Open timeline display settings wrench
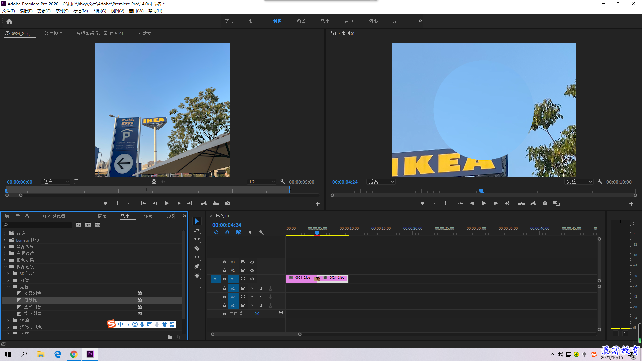This screenshot has height=361, width=642. (261, 232)
